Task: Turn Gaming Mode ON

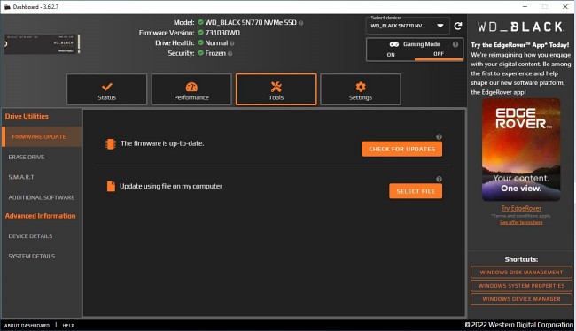Action: click(391, 54)
